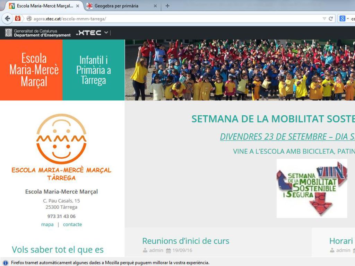Click the teal Infantil i Primària a Tàrrega block
The width and height of the screenshot is (355, 266).
pyautogui.click(x=94, y=70)
